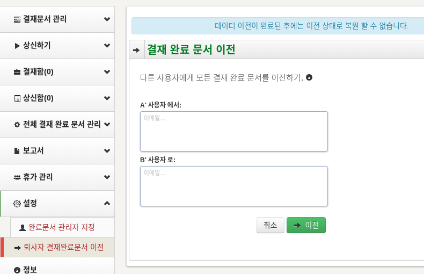Expand the 휴가 관리 chevron

[107, 177]
